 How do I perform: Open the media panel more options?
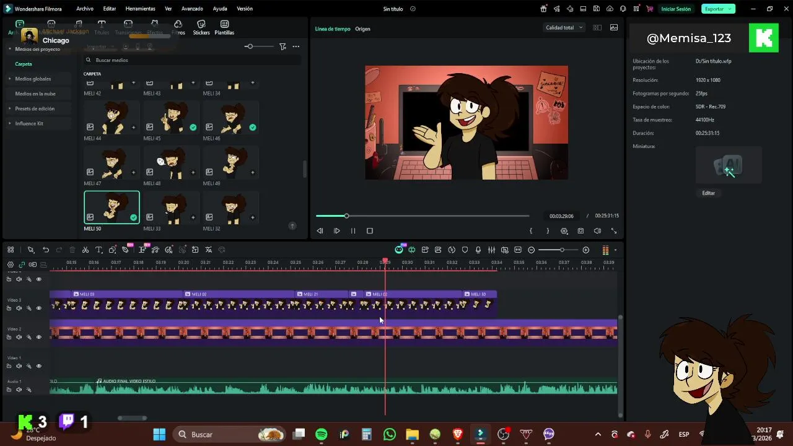pyautogui.click(x=296, y=46)
